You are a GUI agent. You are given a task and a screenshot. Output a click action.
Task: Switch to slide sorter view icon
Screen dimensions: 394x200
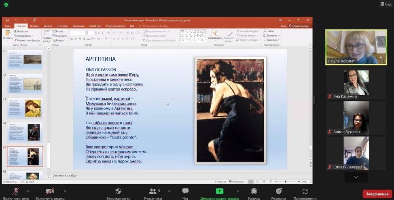point(257,181)
